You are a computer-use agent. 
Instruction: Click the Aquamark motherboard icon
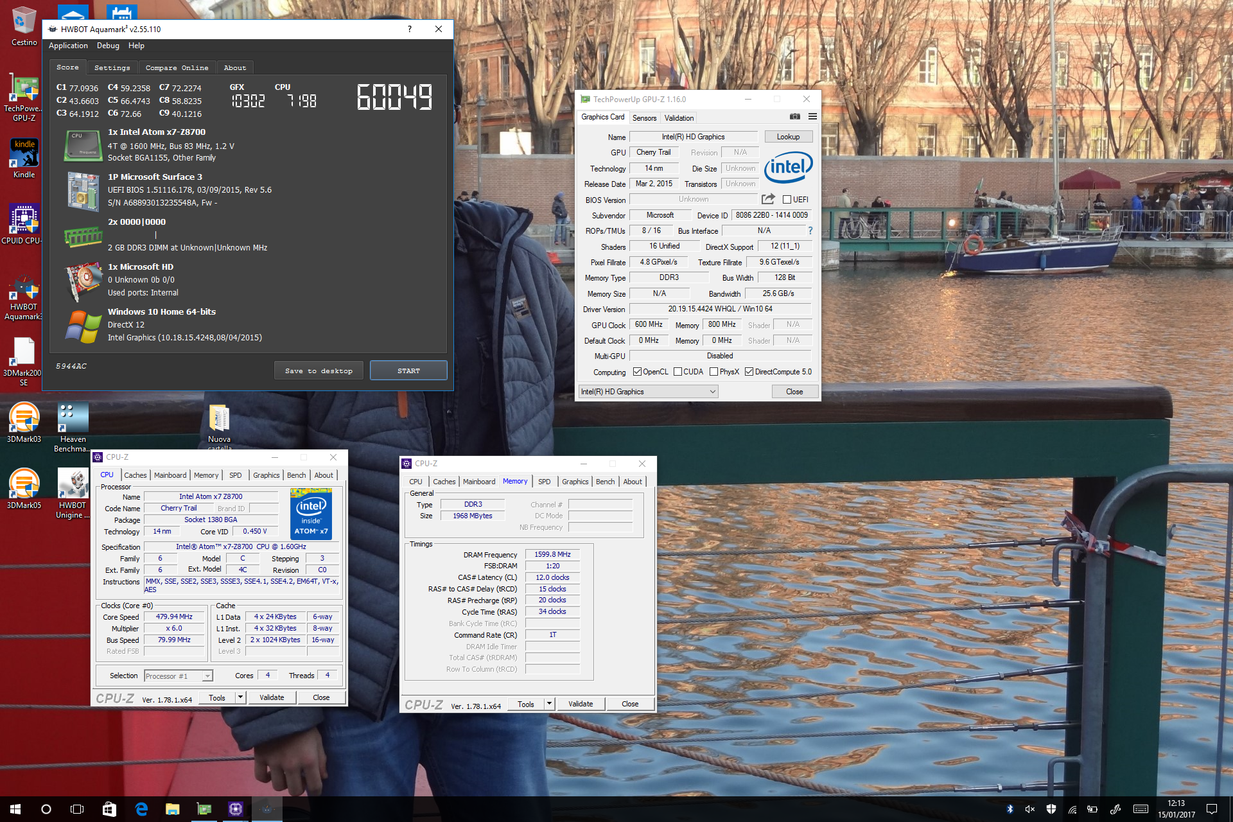(83, 191)
